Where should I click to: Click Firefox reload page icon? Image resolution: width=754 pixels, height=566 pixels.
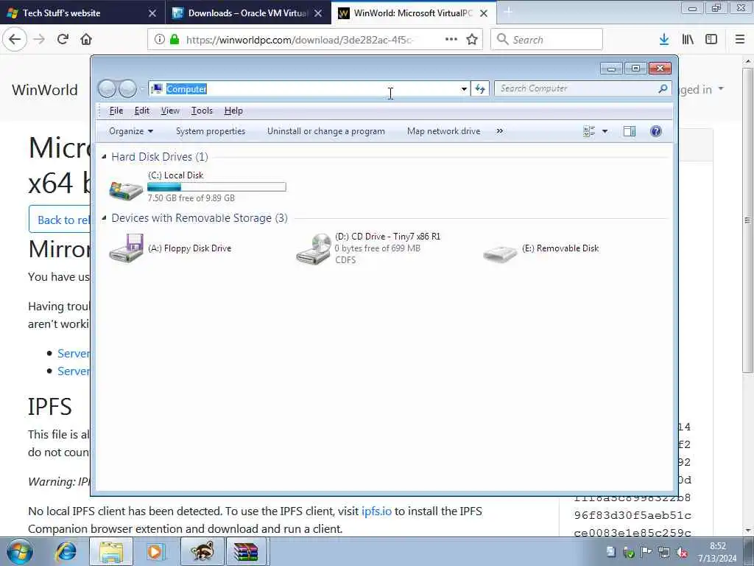point(63,40)
